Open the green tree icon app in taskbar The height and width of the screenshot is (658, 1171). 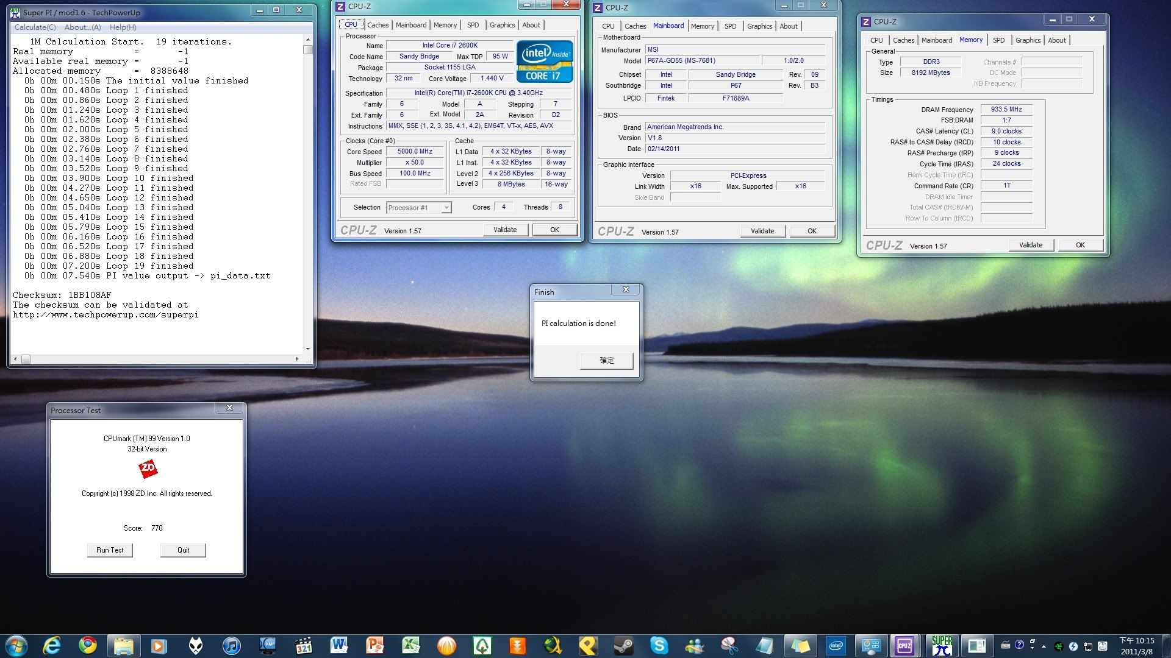click(x=482, y=646)
